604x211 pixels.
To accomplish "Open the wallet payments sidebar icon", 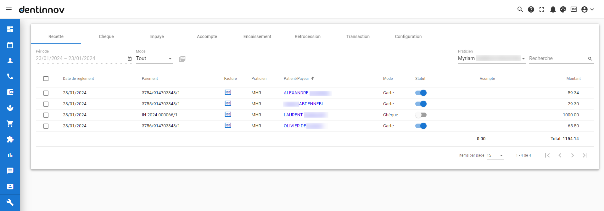I will click(10, 92).
